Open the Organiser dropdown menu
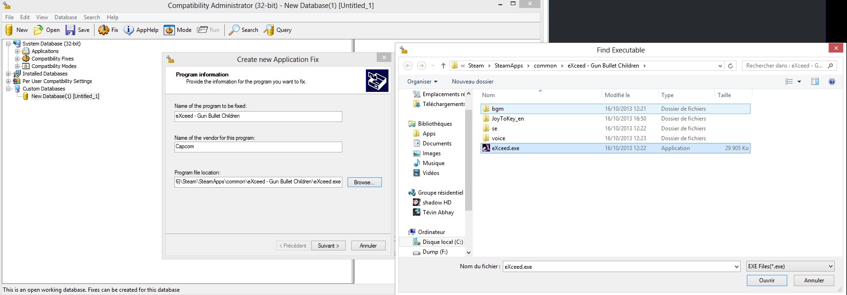 point(422,82)
